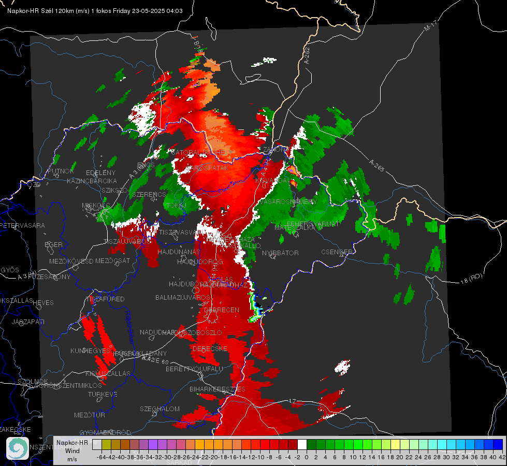Screen dimensions: 507x466
Task: Click the dark red swatch between -4 and -2
Action: tap(293, 444)
